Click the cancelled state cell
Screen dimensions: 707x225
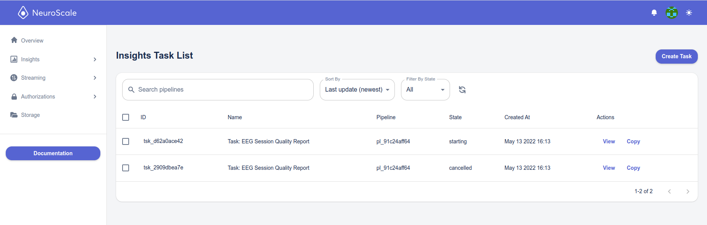(x=460, y=168)
